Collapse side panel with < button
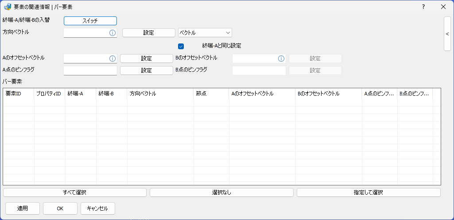Image resolution: width=454 pixels, height=220 pixels. pos(447,34)
